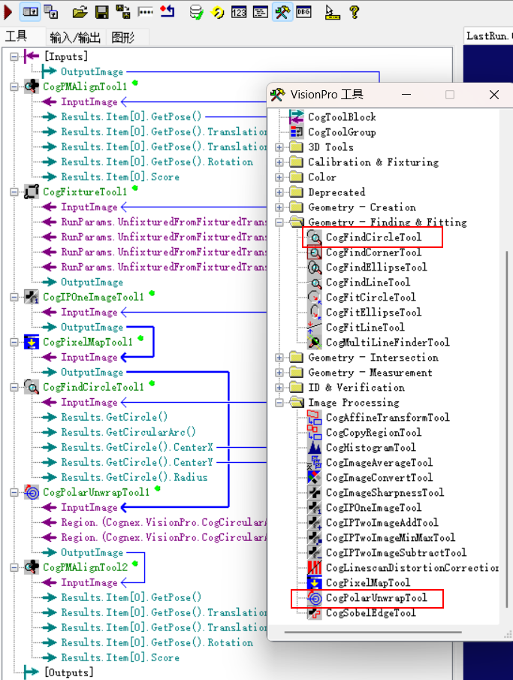Select CogCopyRegionTool in tools list

coord(373,432)
